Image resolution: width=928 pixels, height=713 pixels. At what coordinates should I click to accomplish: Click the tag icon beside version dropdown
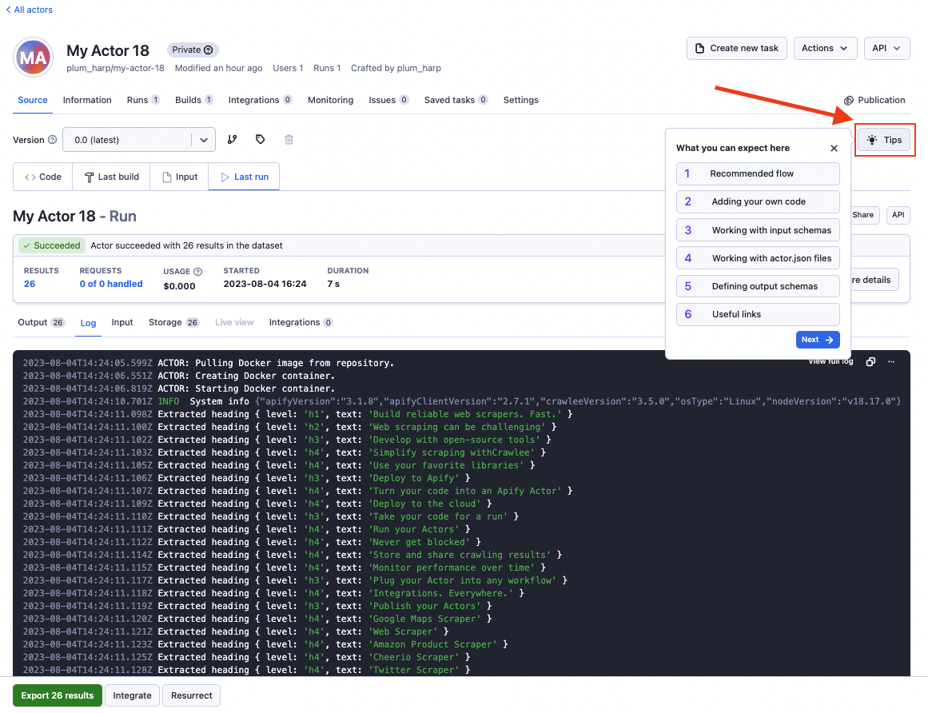(261, 140)
